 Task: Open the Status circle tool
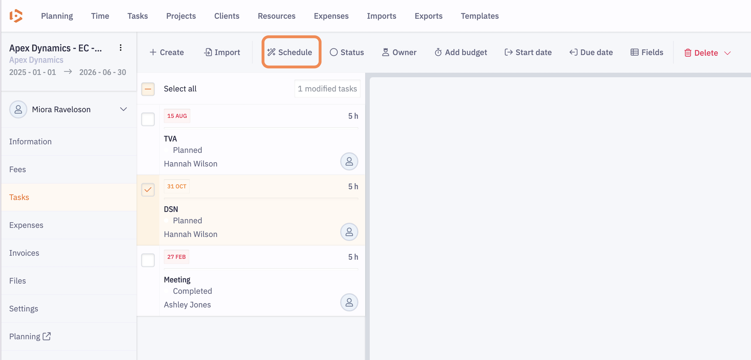click(x=346, y=52)
